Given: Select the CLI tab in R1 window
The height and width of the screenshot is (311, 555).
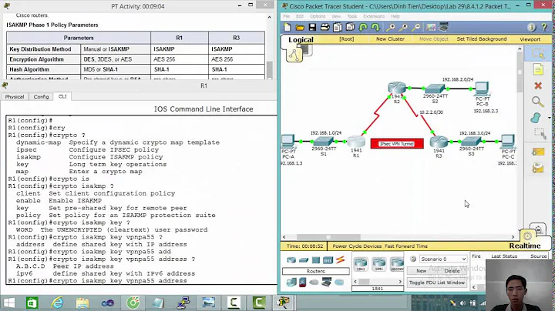Looking at the screenshot, I should point(62,96).
